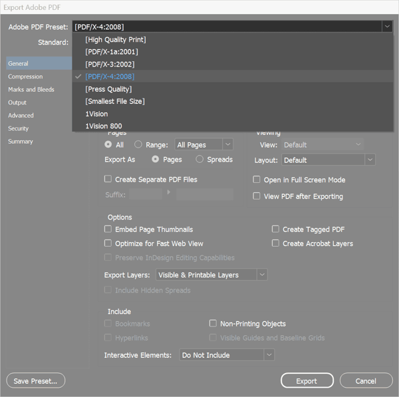The image size is (399, 397).
Task: Enable Open in Full Screen Mode
Action: (x=257, y=180)
